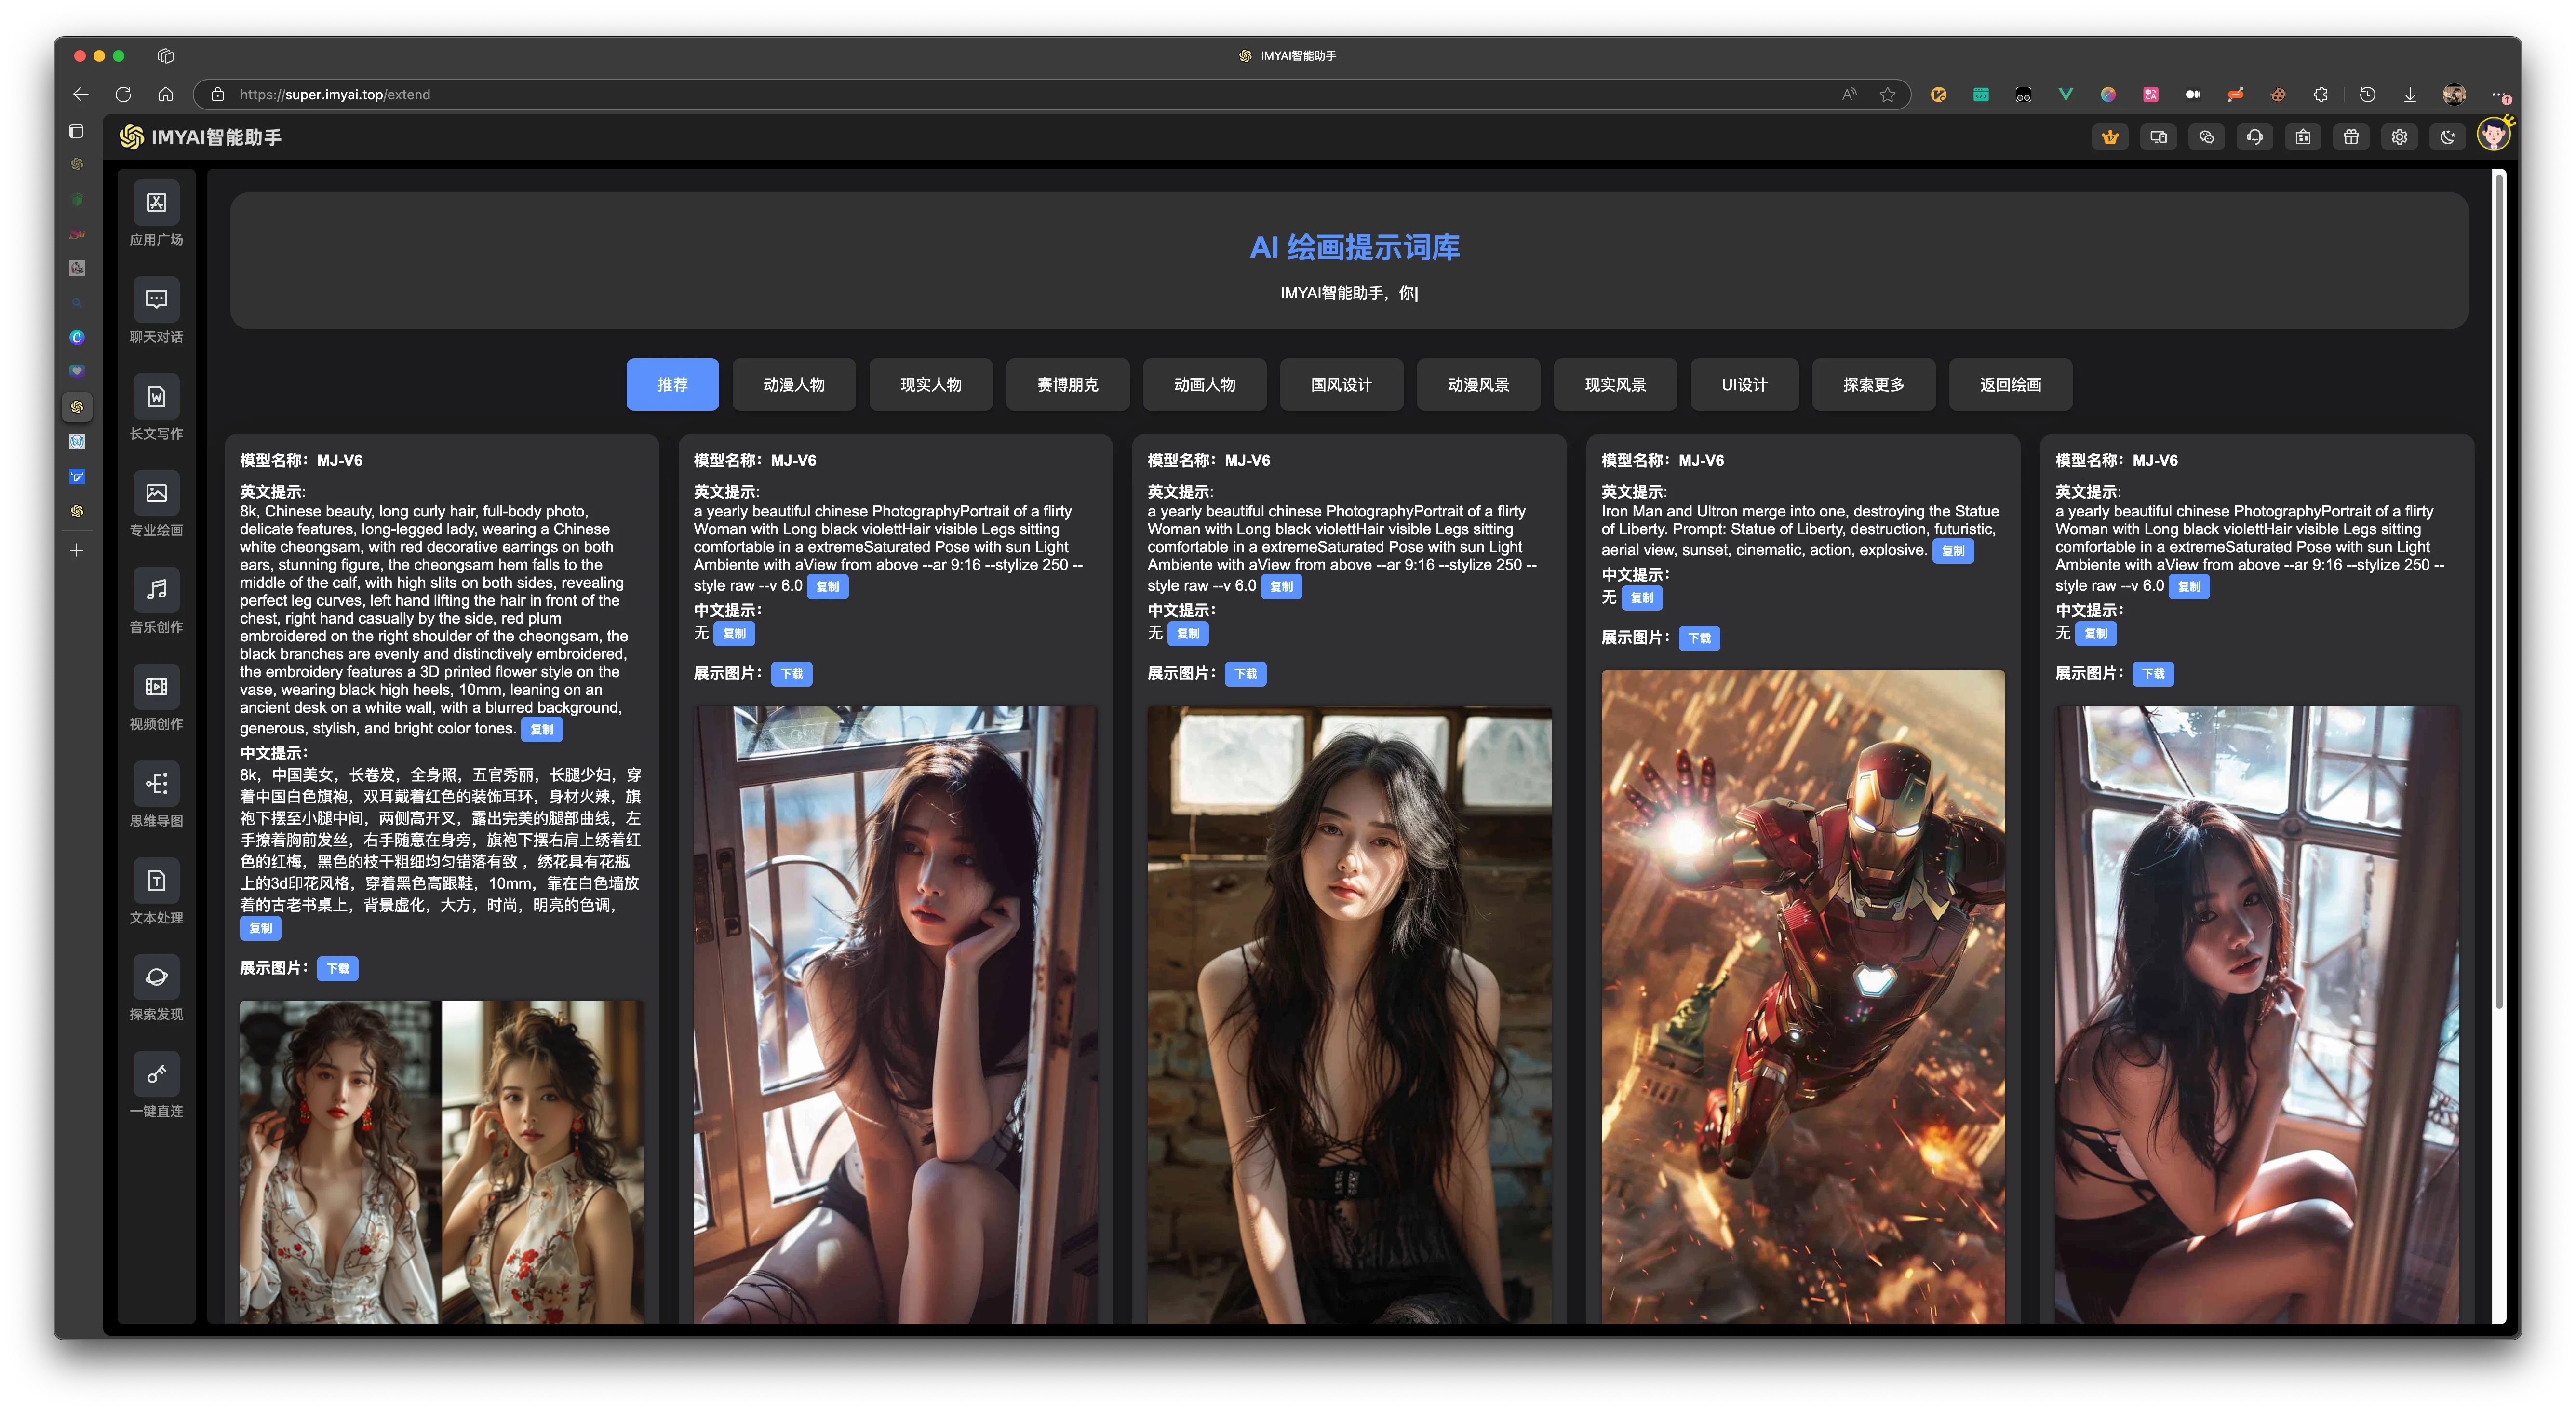The width and height of the screenshot is (2576, 1411).
Task: Open 聊天对话 chat icon in sidebar
Action: point(156,299)
